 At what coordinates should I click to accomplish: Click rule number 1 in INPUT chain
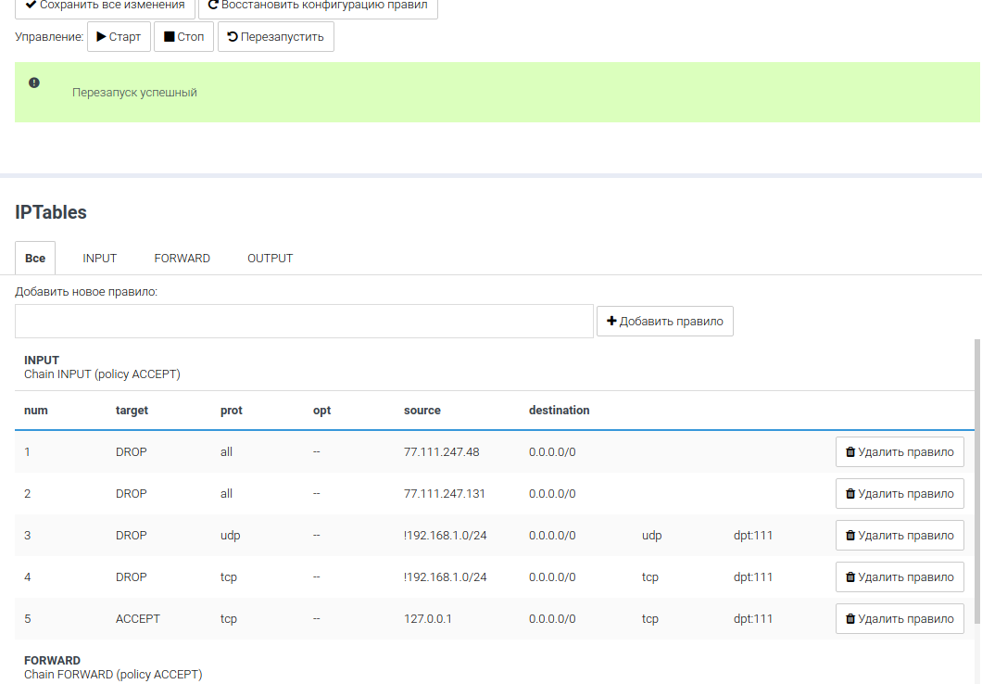[28, 452]
